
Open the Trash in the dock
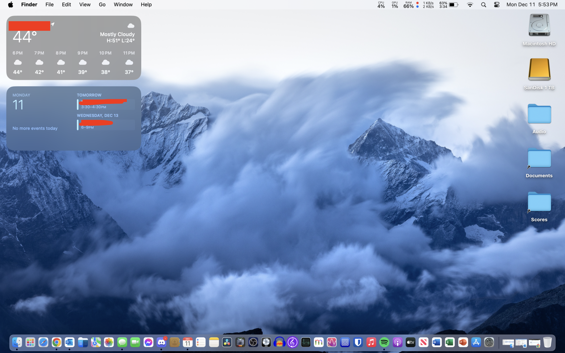pyautogui.click(x=547, y=343)
